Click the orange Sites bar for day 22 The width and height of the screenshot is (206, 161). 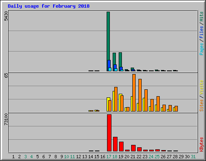(140, 95)
